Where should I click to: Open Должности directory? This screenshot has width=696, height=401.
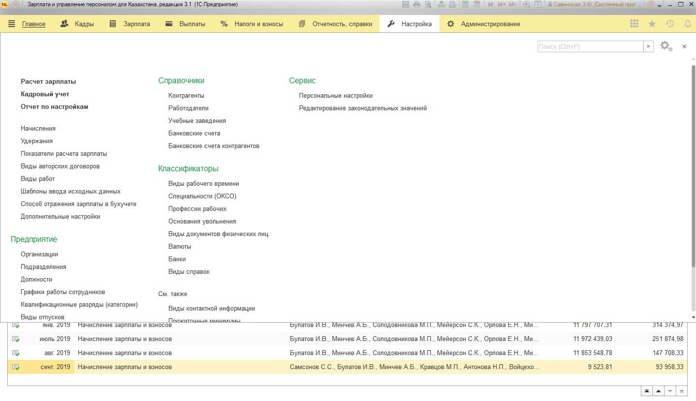click(x=36, y=280)
